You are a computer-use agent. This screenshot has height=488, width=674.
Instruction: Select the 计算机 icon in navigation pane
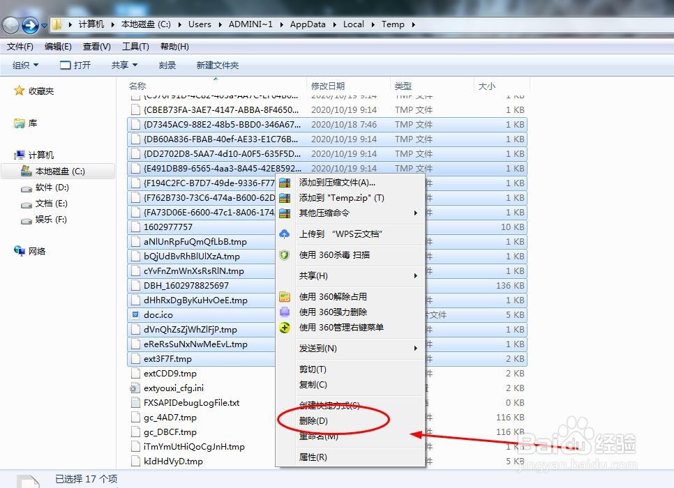pyautogui.click(x=20, y=155)
